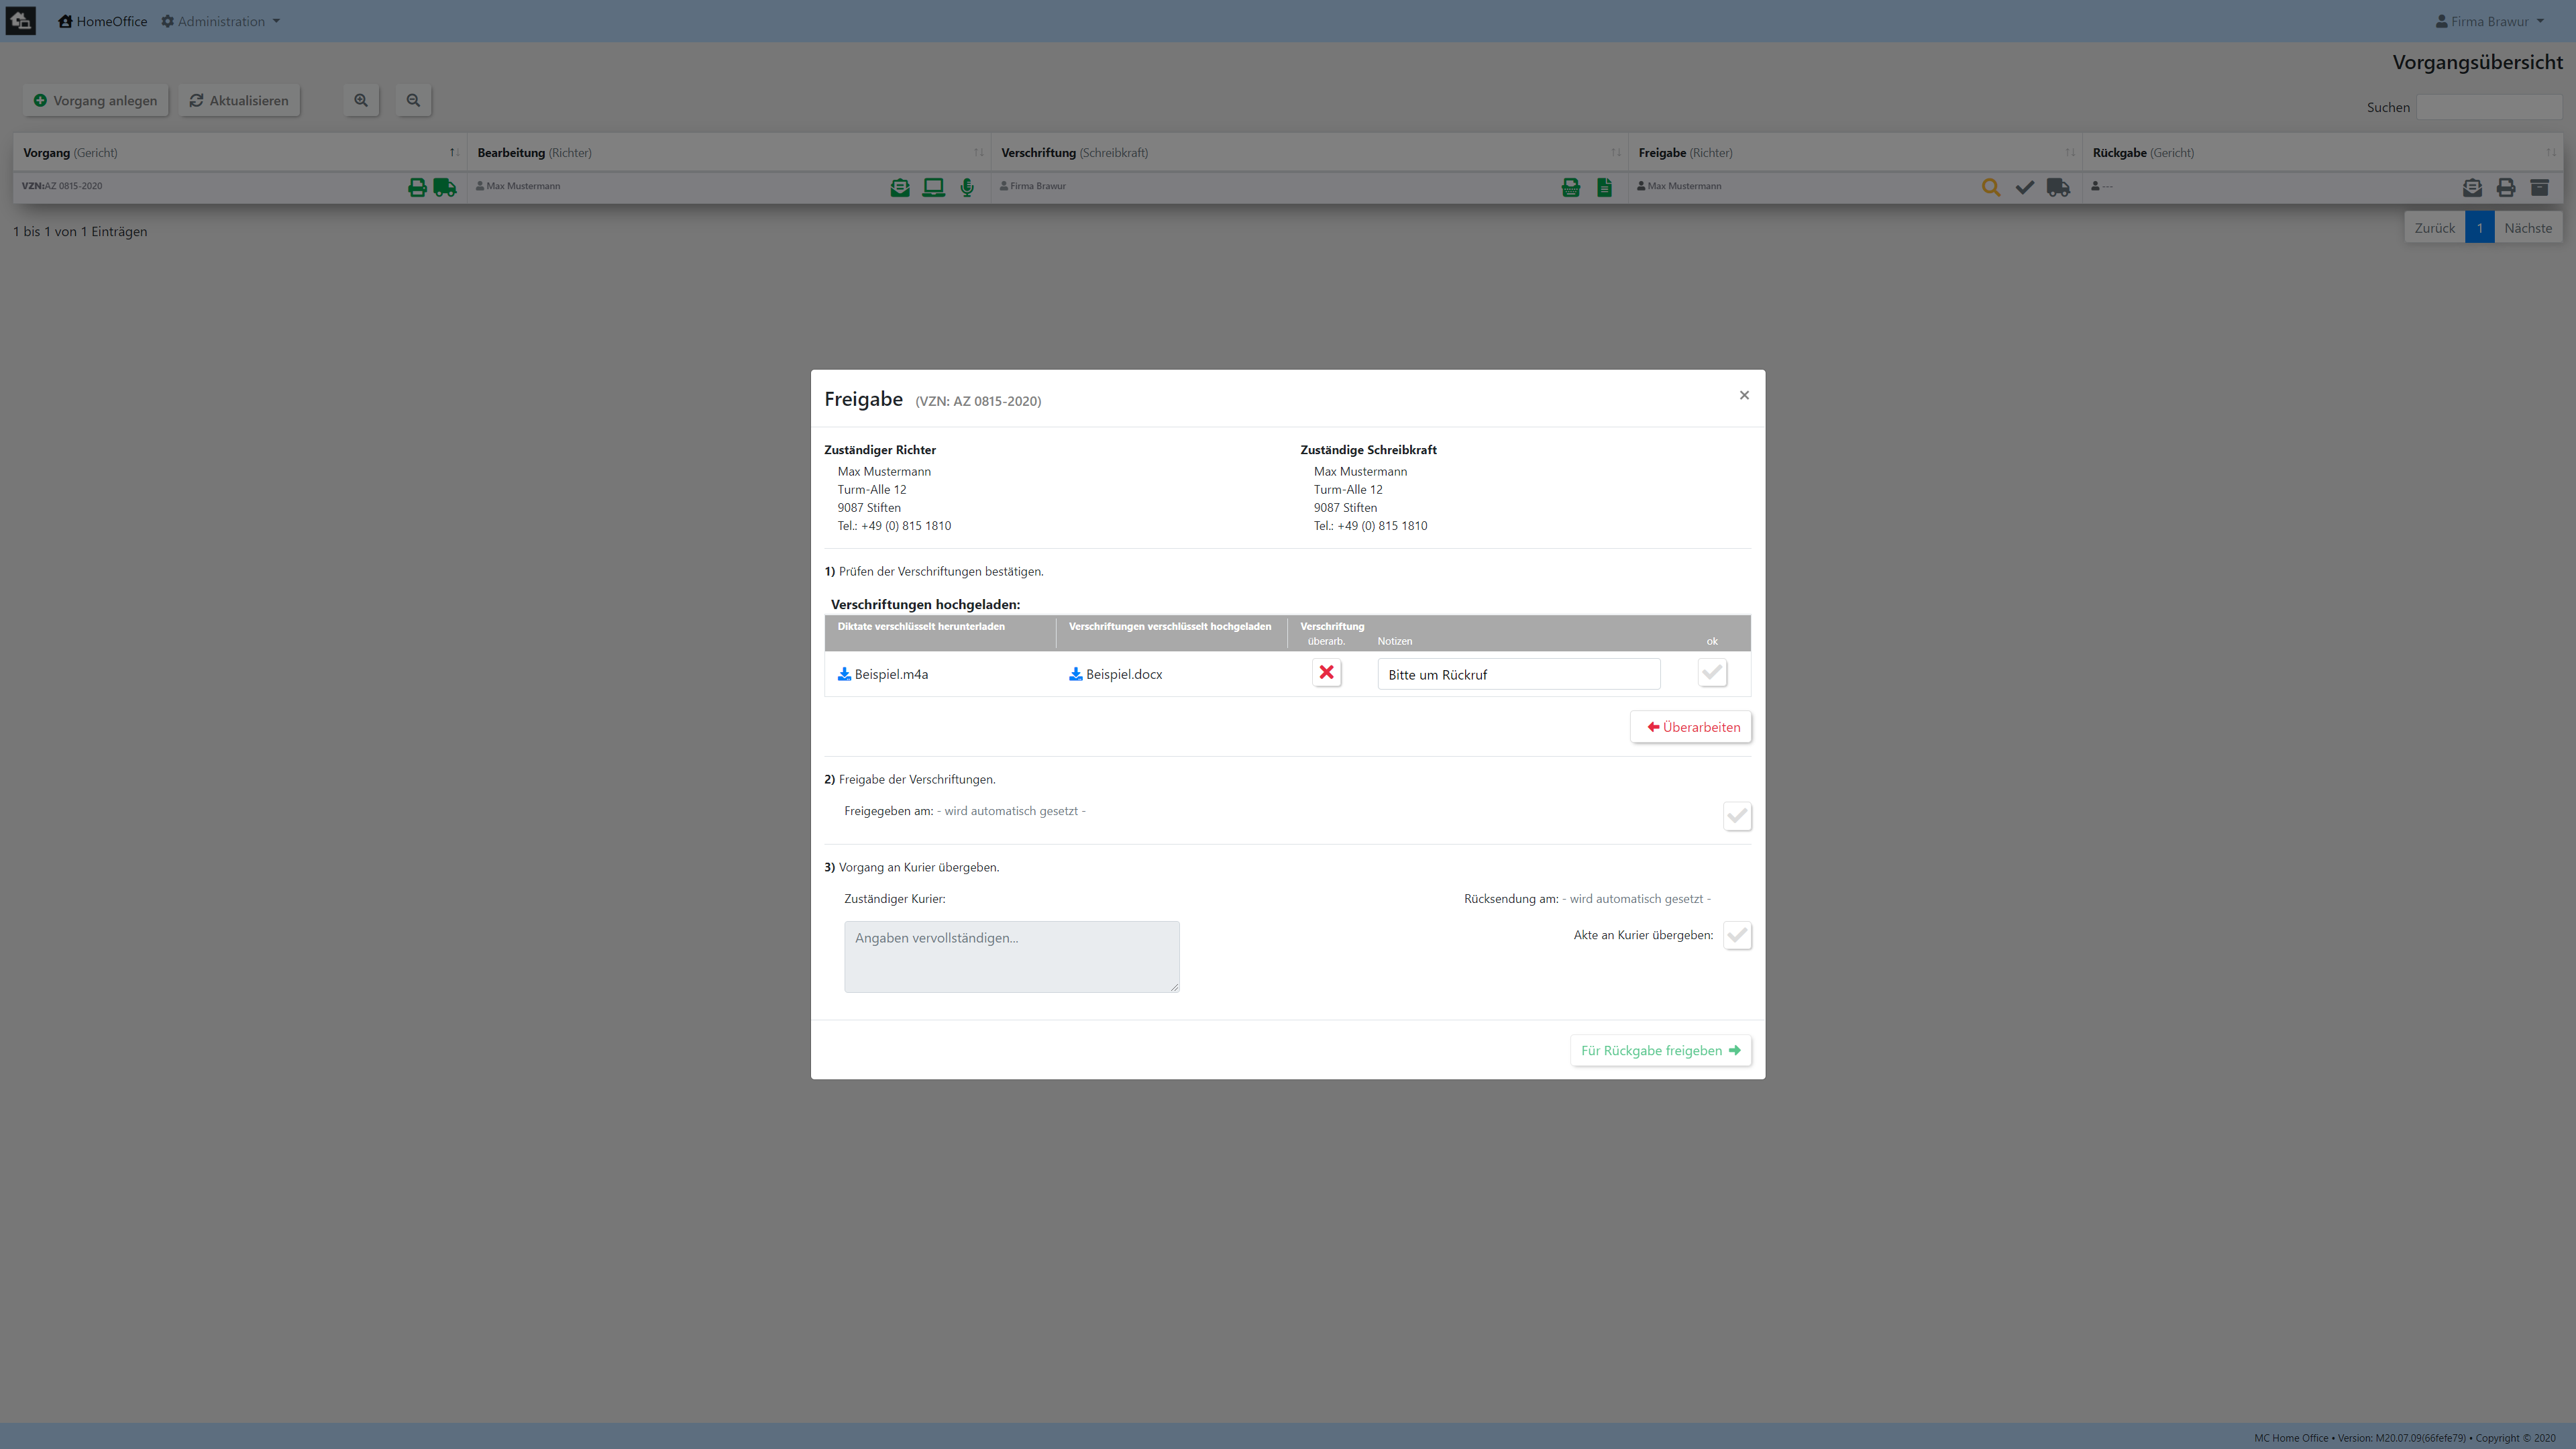Click the Vorgang anlegen button
Screen dimensions: 2576x1449
(96, 100)
